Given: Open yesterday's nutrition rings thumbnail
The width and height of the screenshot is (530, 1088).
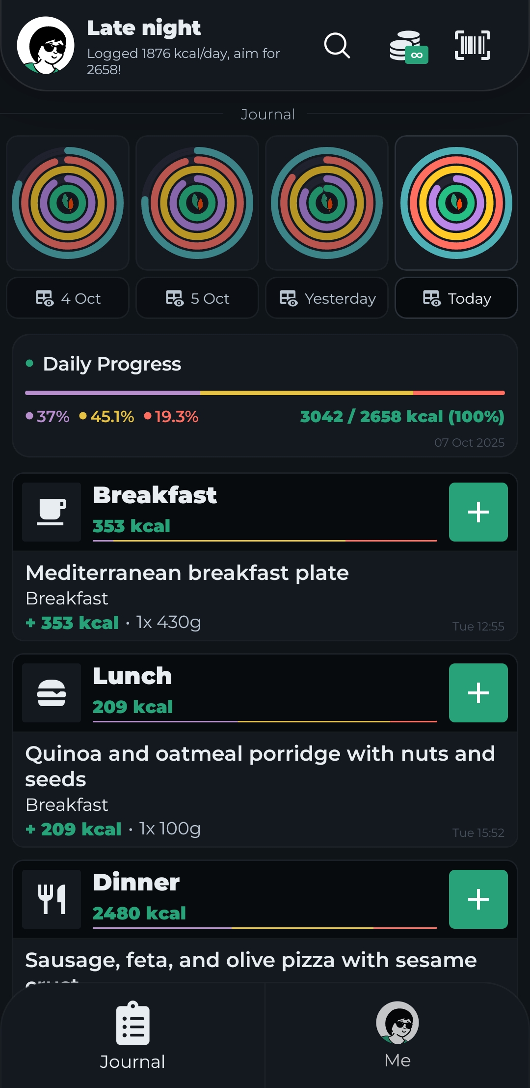Looking at the screenshot, I should (327, 203).
